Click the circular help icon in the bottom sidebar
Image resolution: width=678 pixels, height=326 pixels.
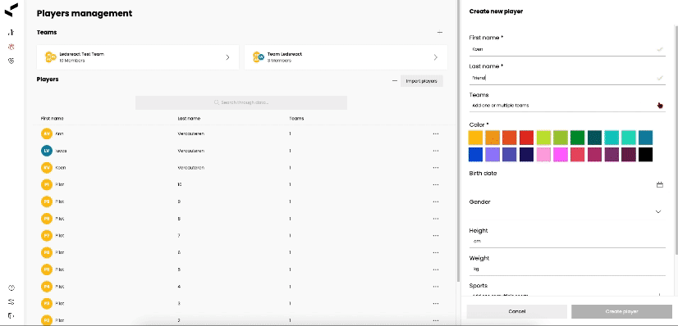tap(11, 288)
